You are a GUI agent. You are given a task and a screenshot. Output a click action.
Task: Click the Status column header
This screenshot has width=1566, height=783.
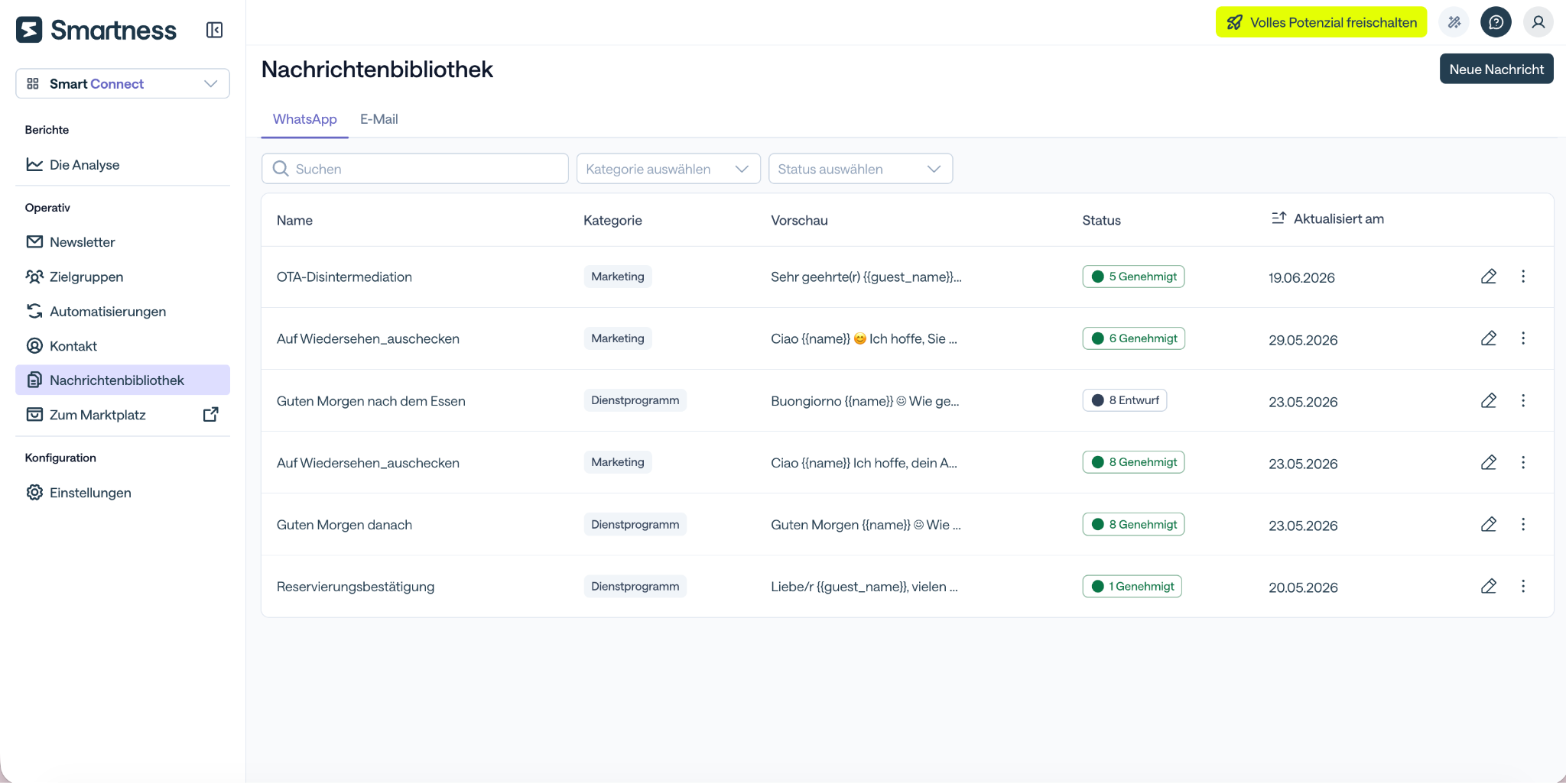coord(1101,220)
